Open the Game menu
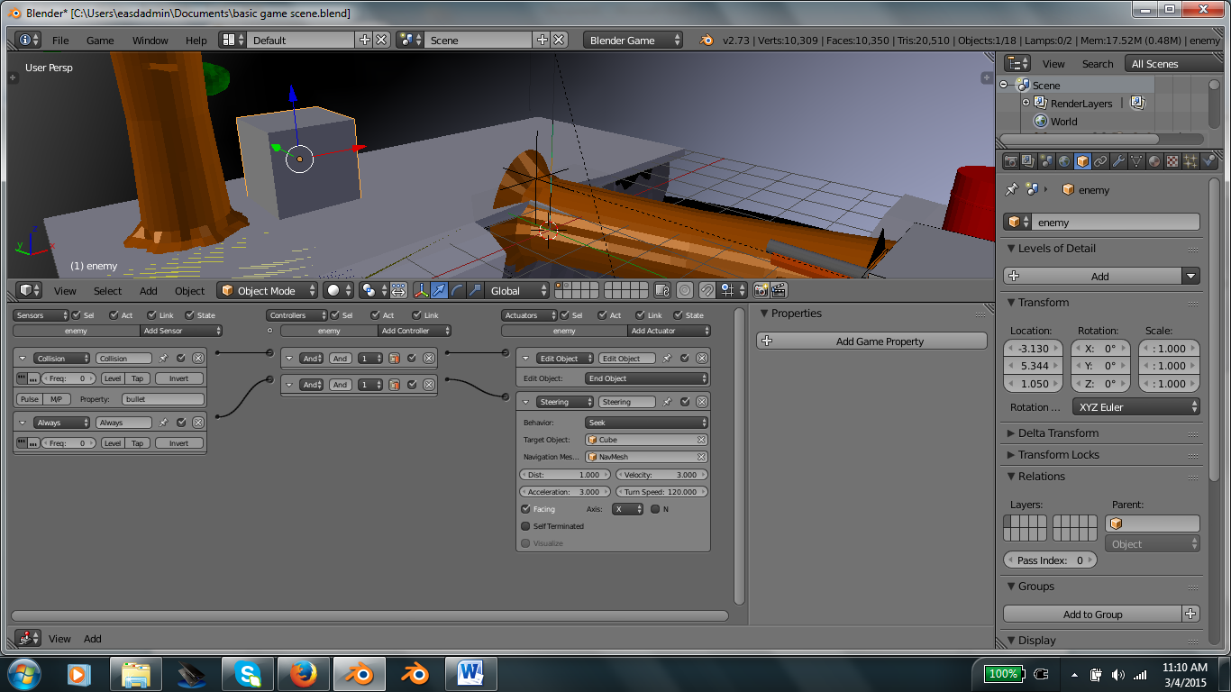This screenshot has width=1231, height=692. click(100, 41)
